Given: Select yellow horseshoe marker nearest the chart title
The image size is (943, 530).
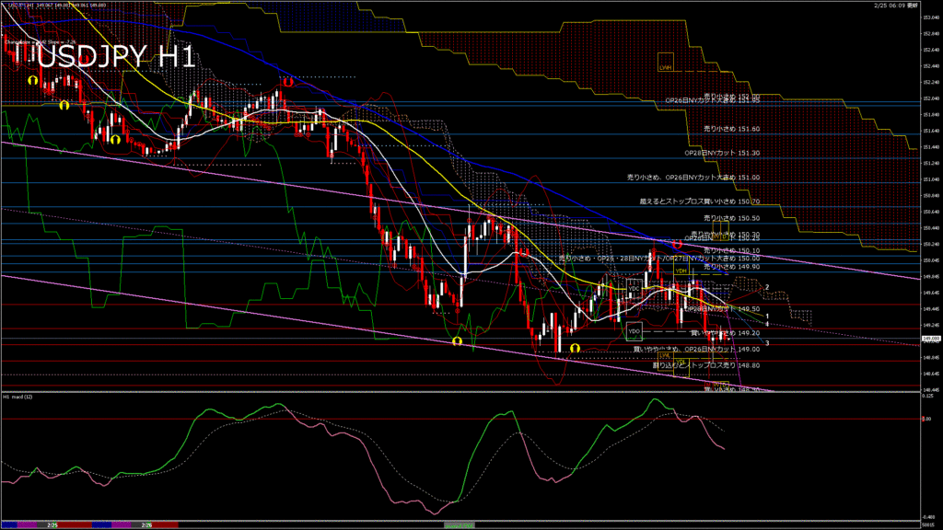Looking at the screenshot, I should tap(32, 81).
